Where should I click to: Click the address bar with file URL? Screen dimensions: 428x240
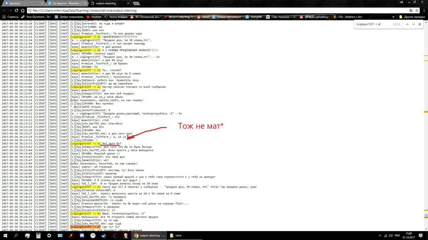click(x=201, y=10)
